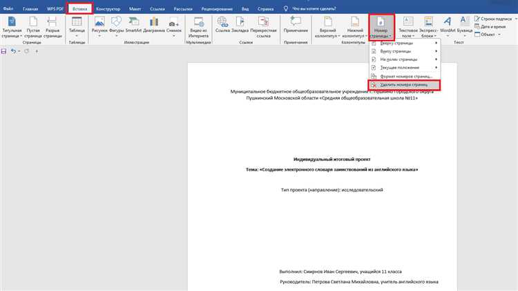Click the 'Пушкинский Московской области' line

332,98
